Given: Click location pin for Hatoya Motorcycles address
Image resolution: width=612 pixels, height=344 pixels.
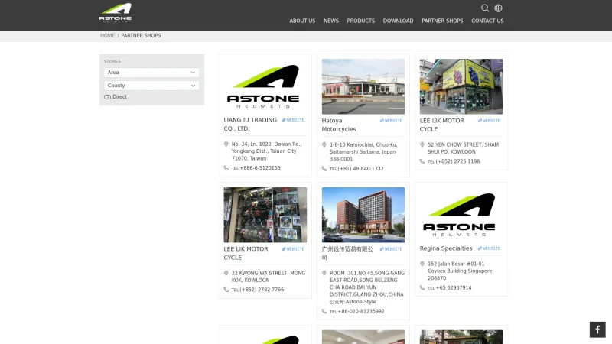Looking at the screenshot, I should (324, 145).
